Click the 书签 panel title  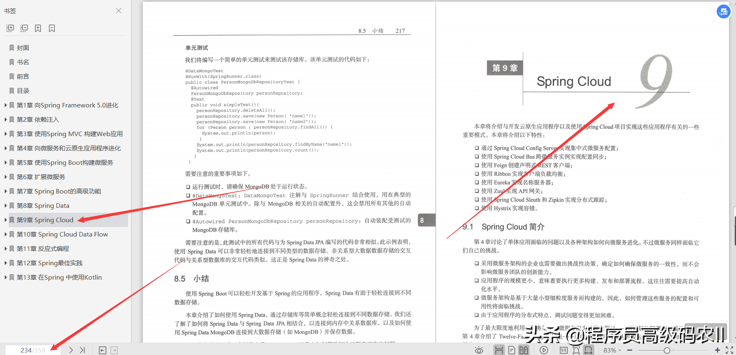pos(10,11)
